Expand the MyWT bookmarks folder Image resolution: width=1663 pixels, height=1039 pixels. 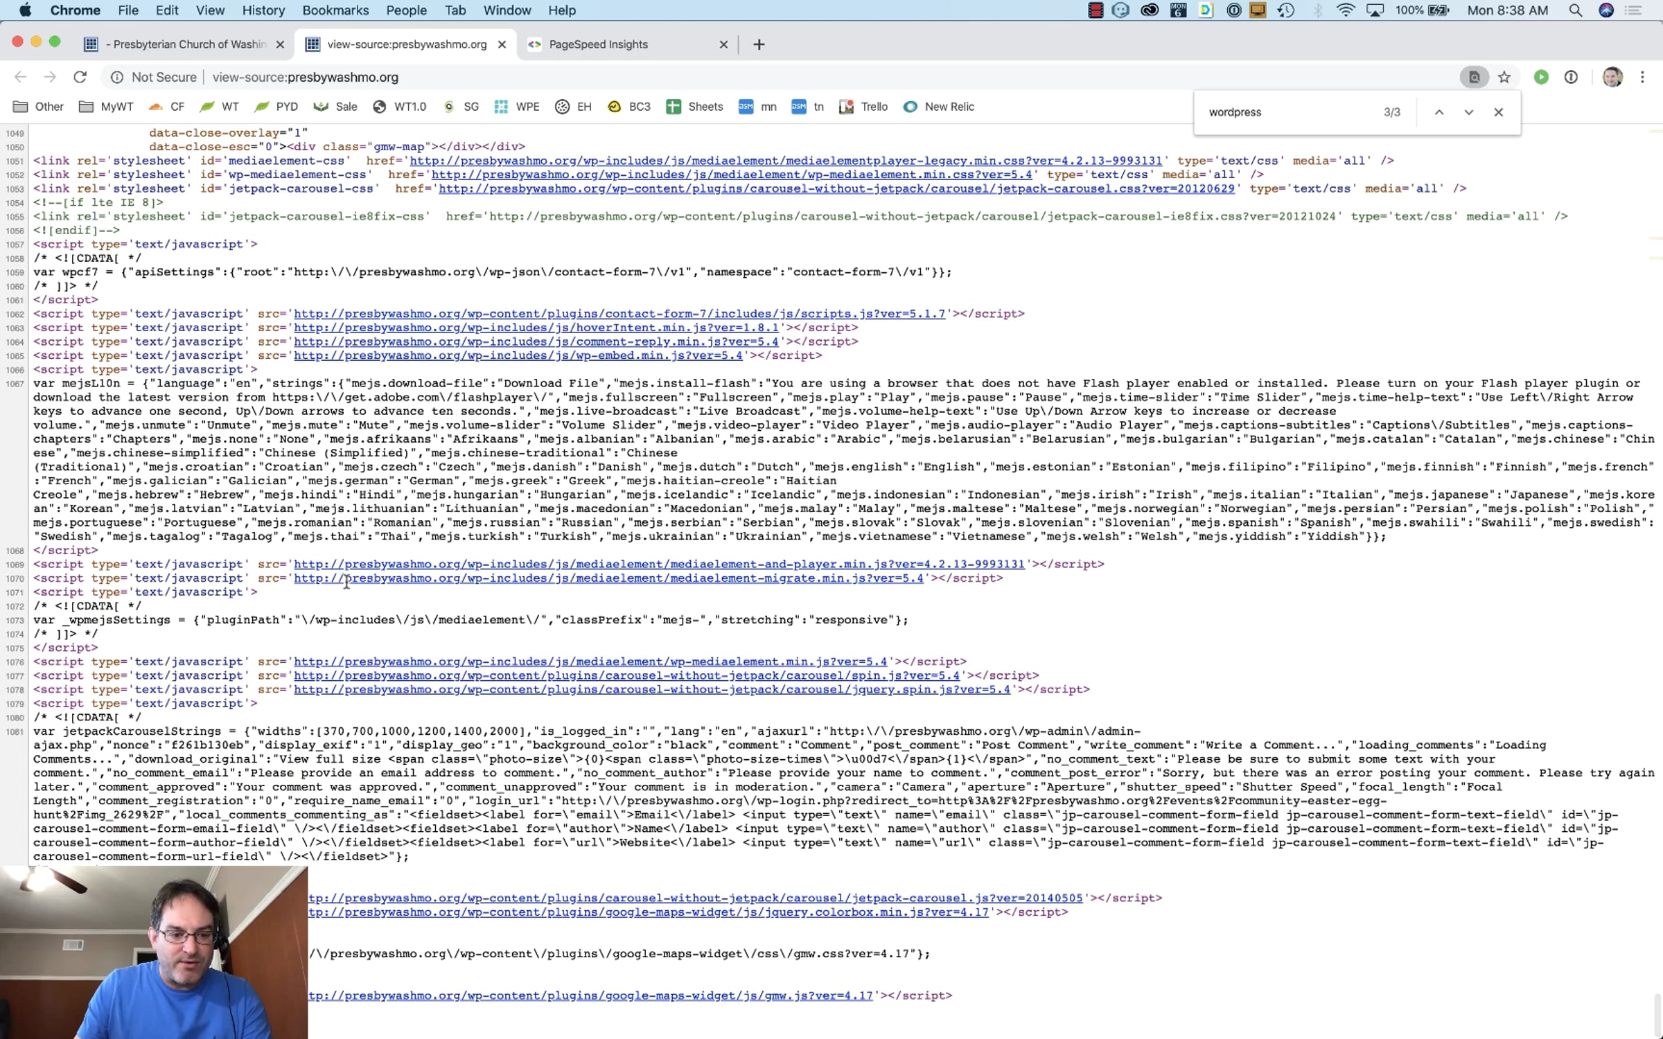[106, 107]
